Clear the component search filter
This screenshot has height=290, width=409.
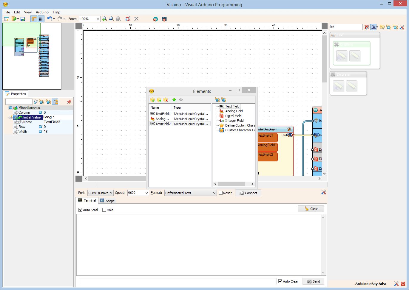[x=367, y=27]
